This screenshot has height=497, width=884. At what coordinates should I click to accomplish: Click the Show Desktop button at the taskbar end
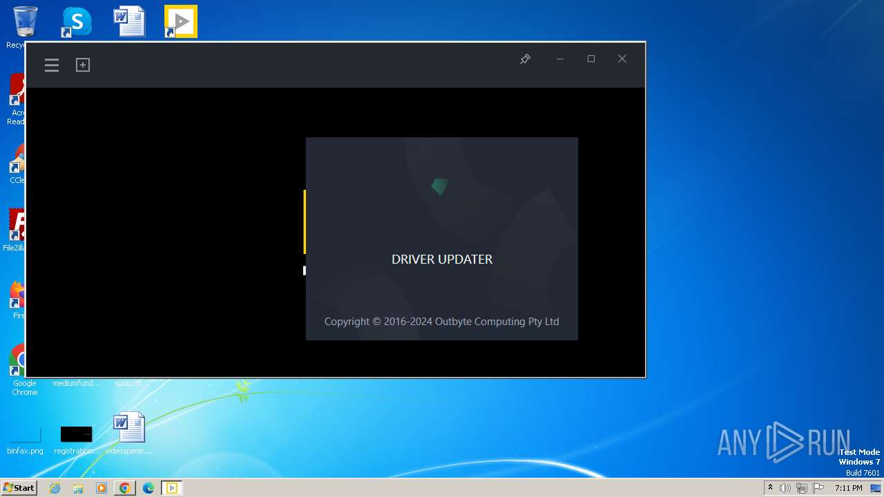[x=876, y=488]
